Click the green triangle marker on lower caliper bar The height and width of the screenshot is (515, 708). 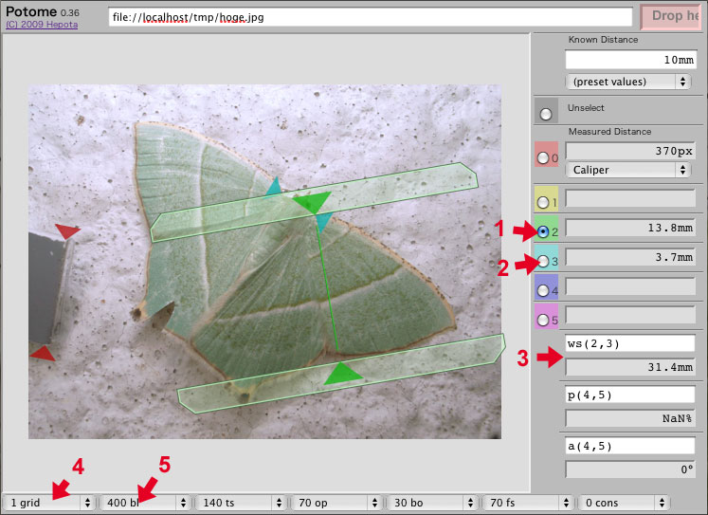click(x=341, y=373)
